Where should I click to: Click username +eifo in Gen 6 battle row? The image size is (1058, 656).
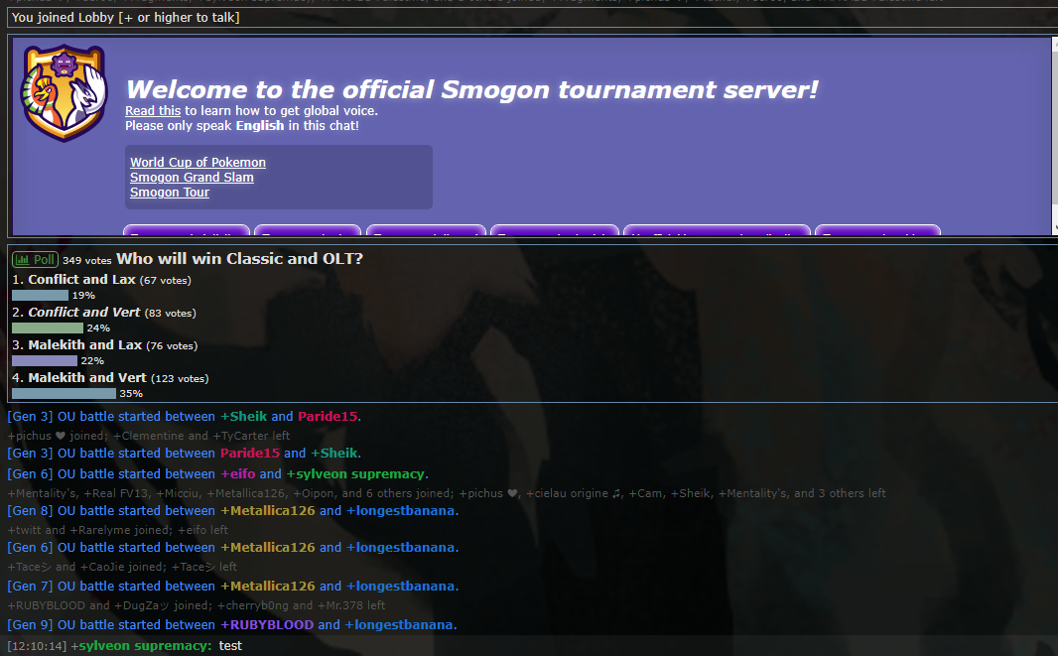point(237,473)
